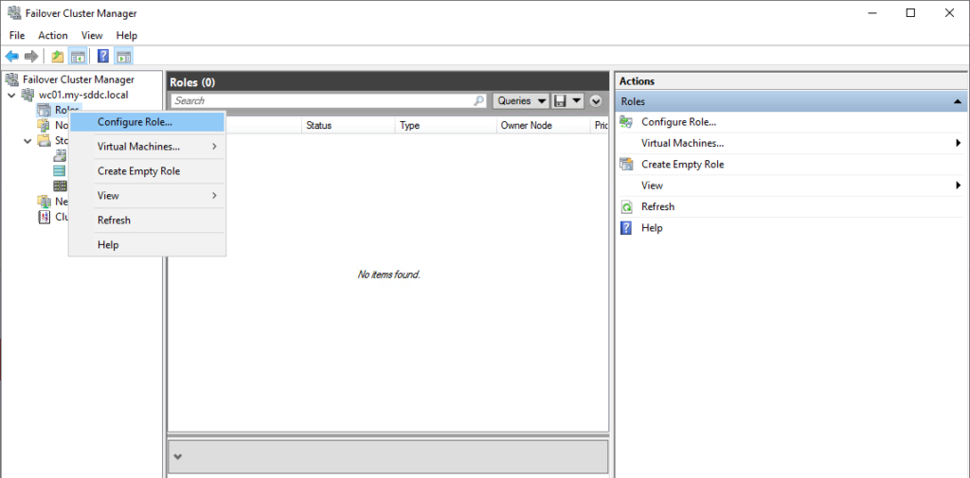Click the magnifier icon in search box
The width and height of the screenshot is (970, 478).
click(479, 100)
